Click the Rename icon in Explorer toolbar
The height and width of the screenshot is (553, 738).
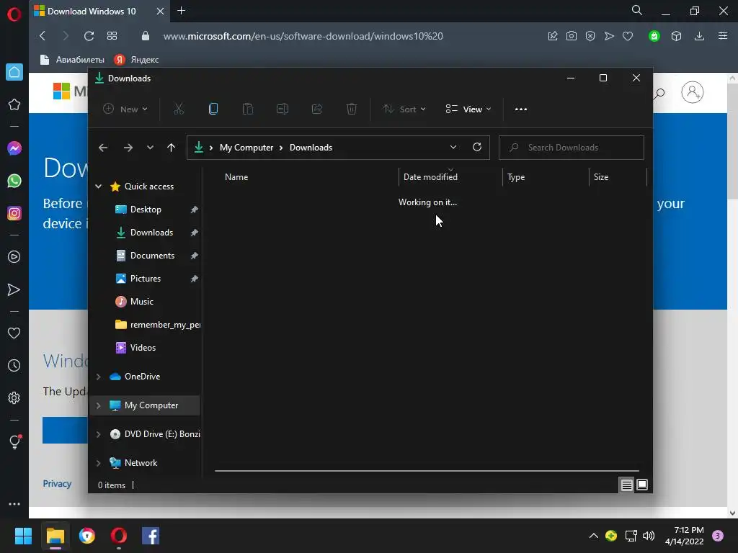[283, 109]
